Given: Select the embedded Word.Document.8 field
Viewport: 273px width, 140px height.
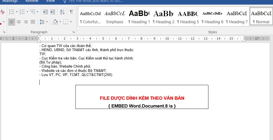Looking at the screenshot, I should click(142, 106).
